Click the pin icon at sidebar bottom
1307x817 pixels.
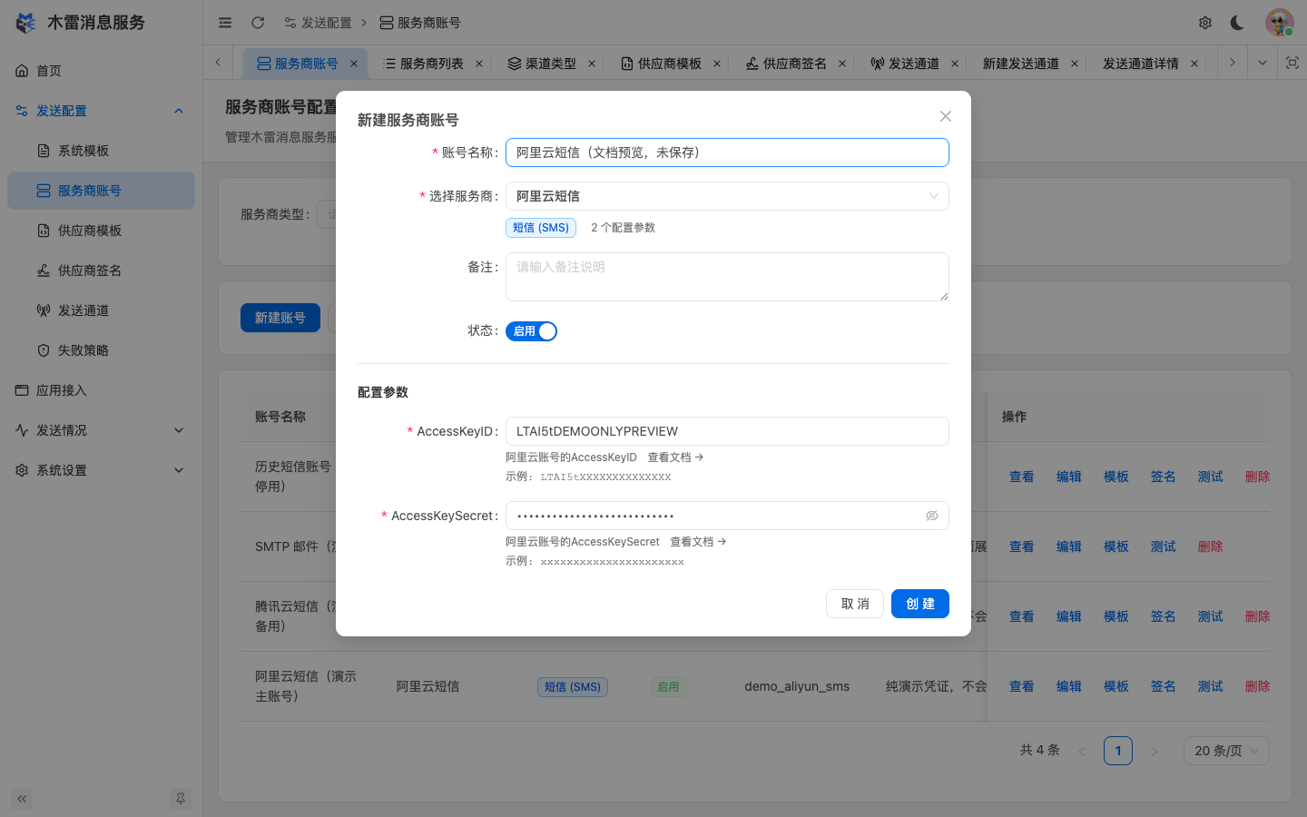point(181,799)
